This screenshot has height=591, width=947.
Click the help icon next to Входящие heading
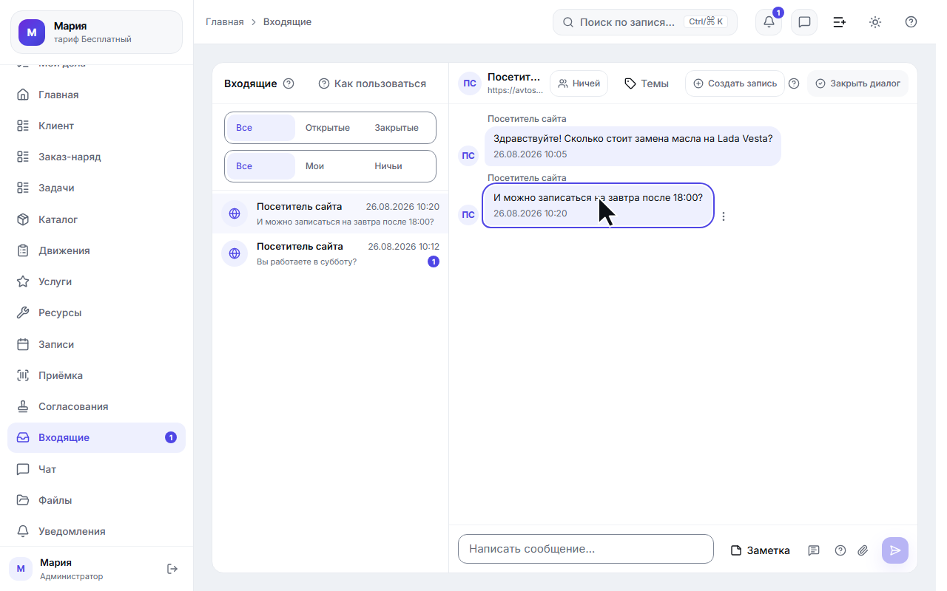pyautogui.click(x=289, y=83)
